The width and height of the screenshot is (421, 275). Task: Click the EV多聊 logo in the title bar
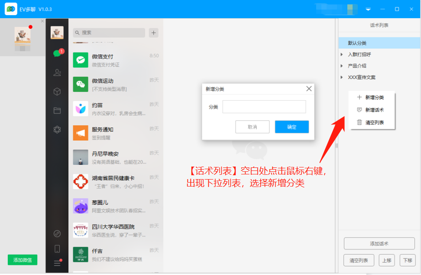10,9
